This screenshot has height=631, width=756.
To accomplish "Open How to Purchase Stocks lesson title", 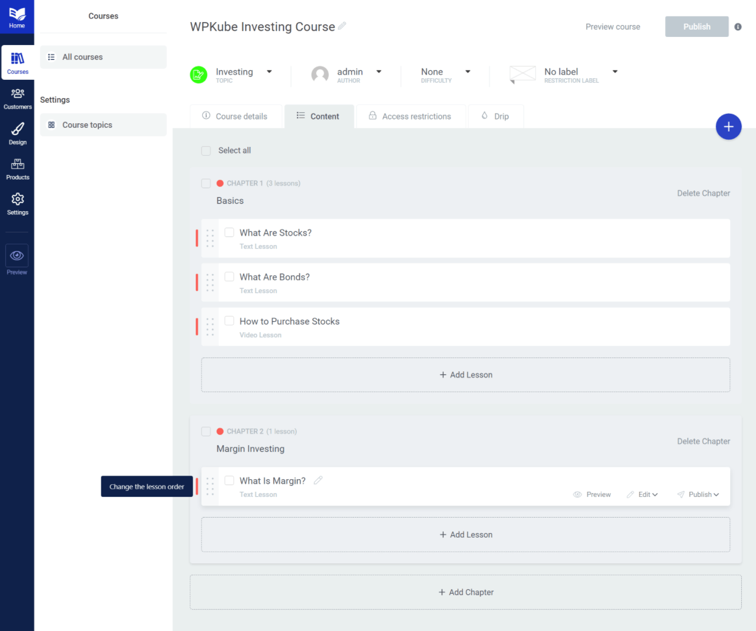I will click(x=289, y=321).
